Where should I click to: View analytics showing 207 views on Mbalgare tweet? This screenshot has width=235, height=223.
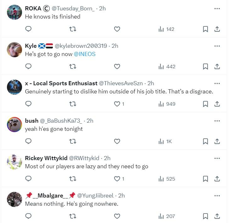[x=166, y=216]
